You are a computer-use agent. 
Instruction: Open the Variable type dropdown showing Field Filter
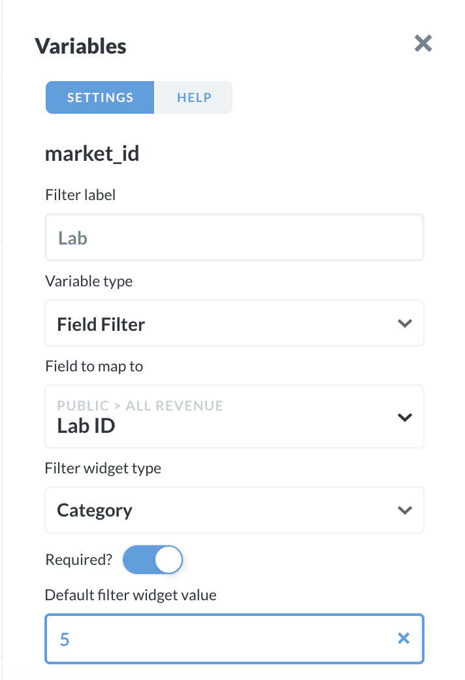(234, 323)
